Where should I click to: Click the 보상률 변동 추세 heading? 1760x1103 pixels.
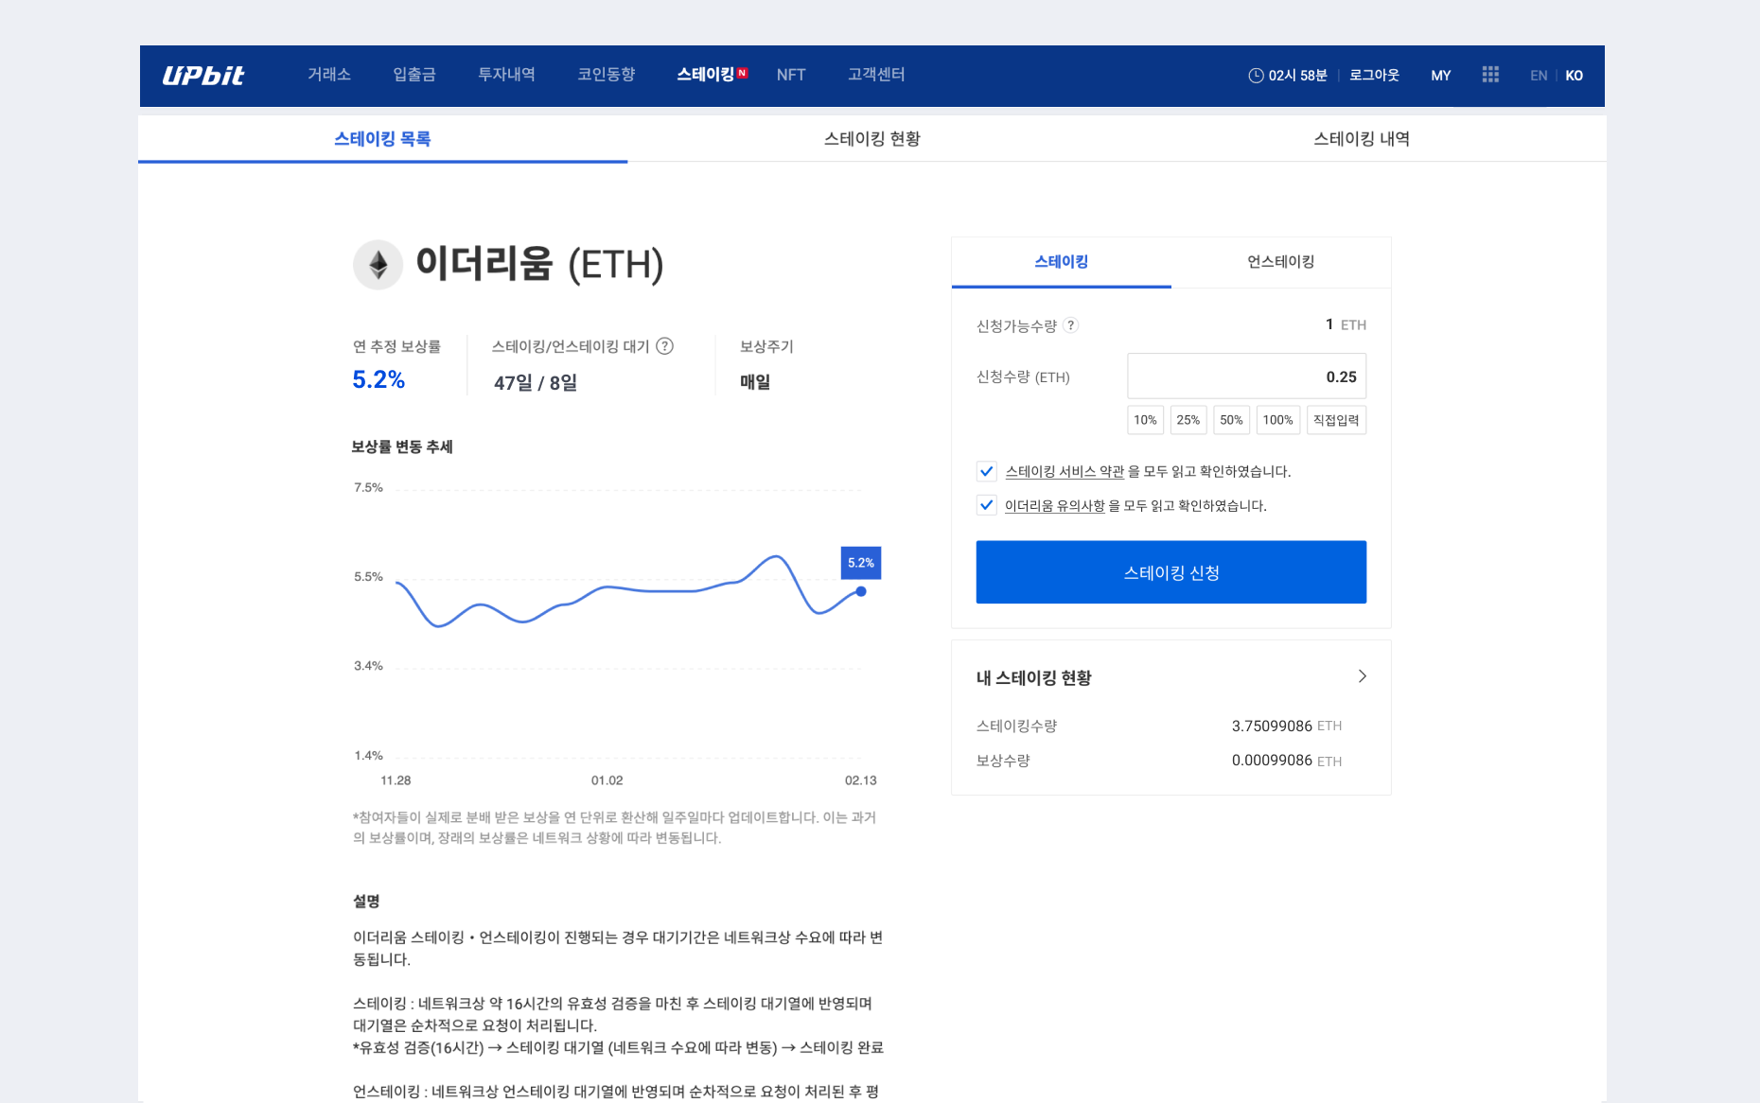402,446
